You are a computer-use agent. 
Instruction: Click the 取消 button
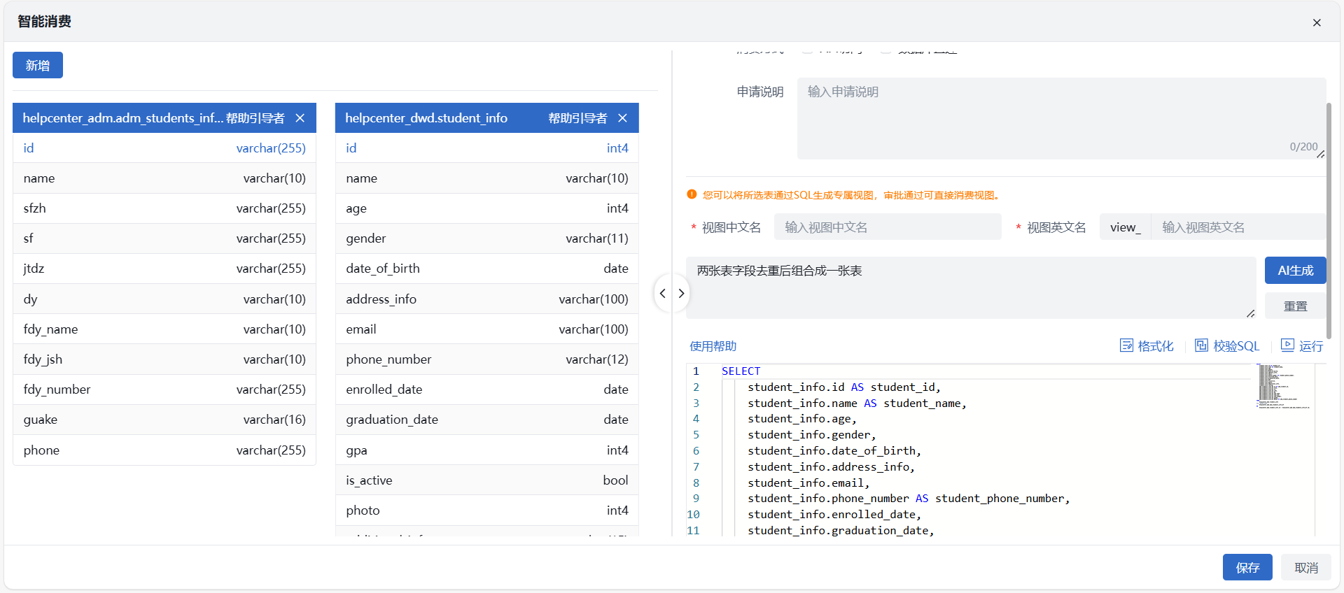1306,567
